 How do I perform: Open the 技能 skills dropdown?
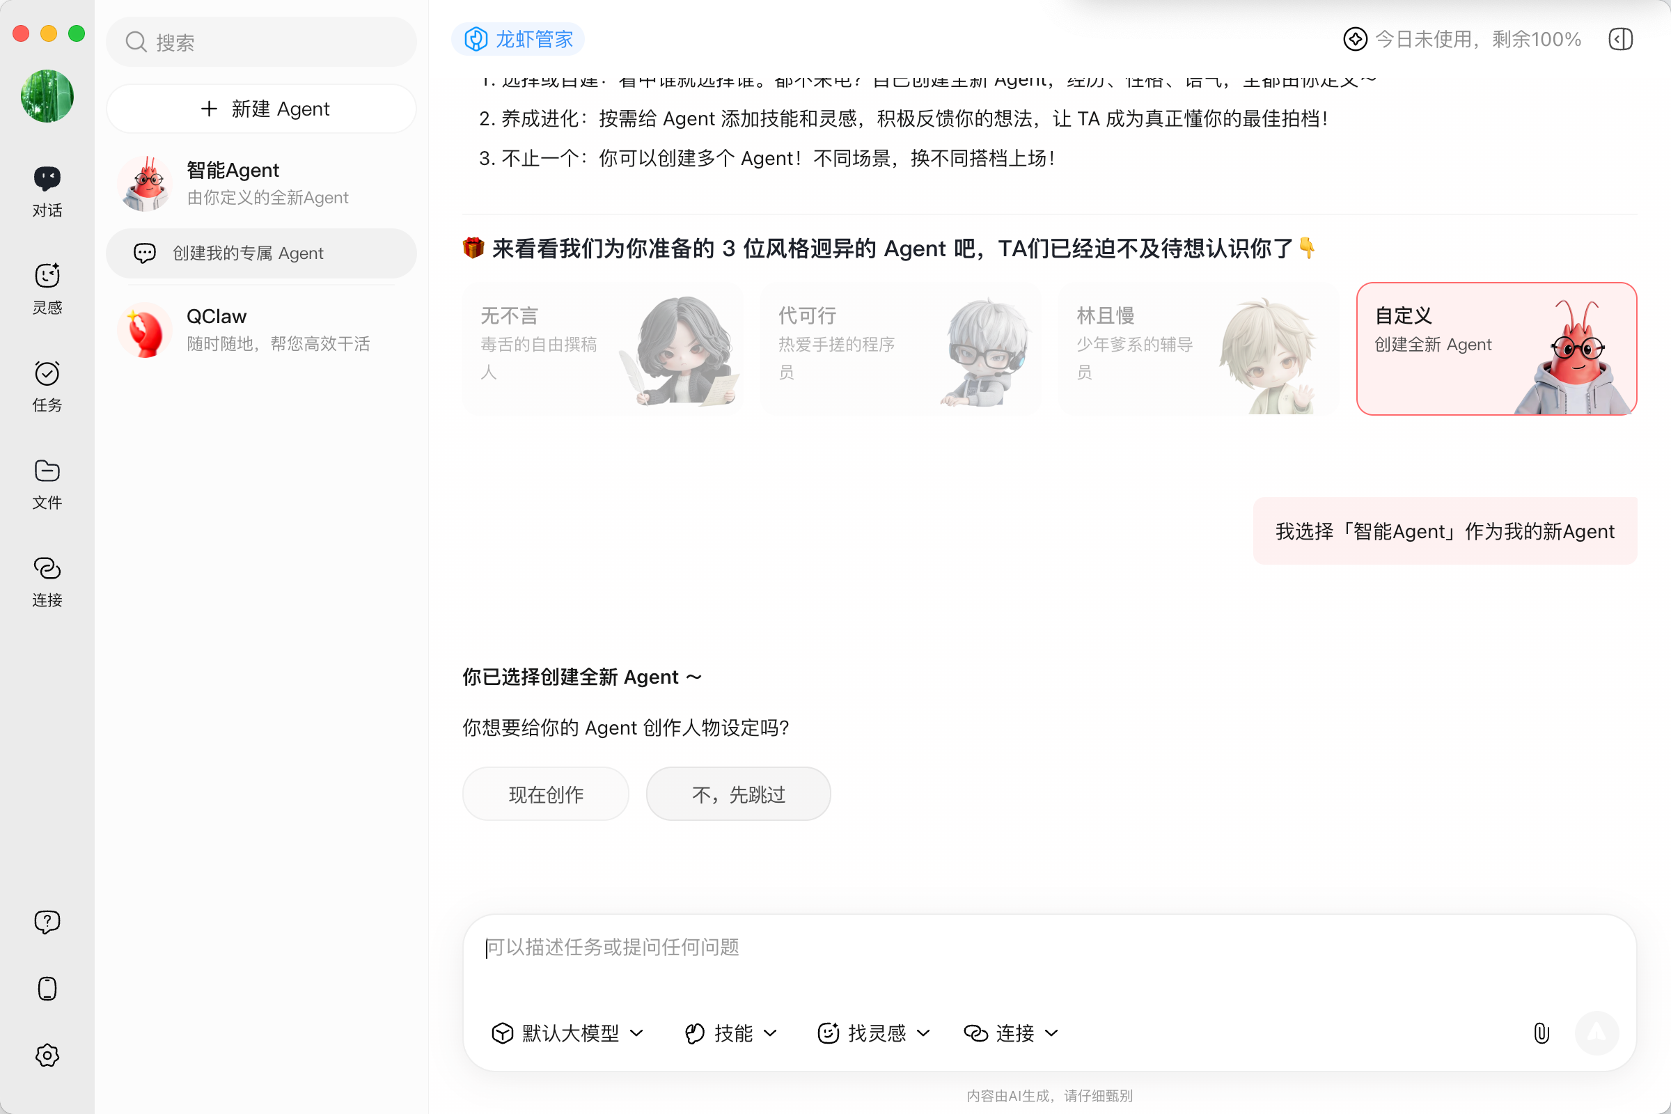pyautogui.click(x=731, y=1033)
